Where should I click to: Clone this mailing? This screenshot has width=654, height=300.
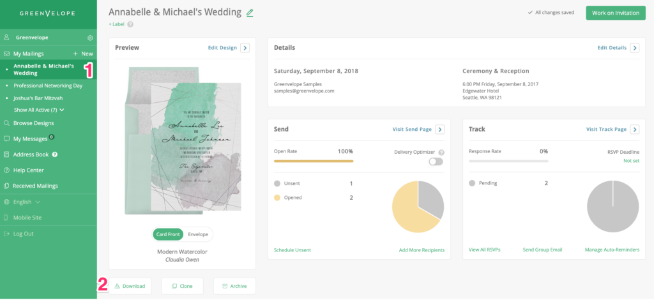182,286
